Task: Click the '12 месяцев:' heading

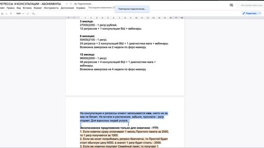Action: coord(87,55)
